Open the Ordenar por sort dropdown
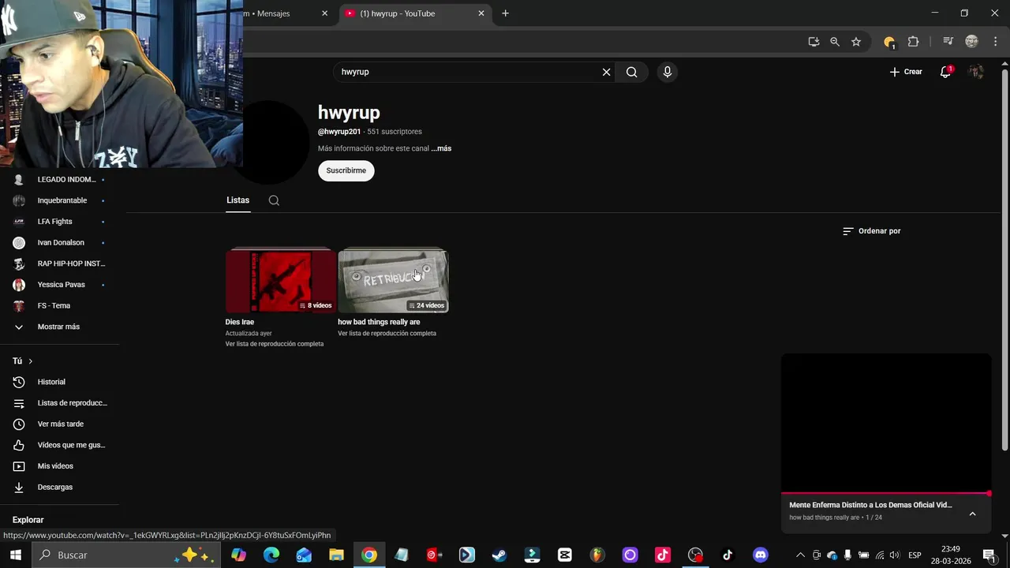The height and width of the screenshot is (568, 1010). (872, 231)
